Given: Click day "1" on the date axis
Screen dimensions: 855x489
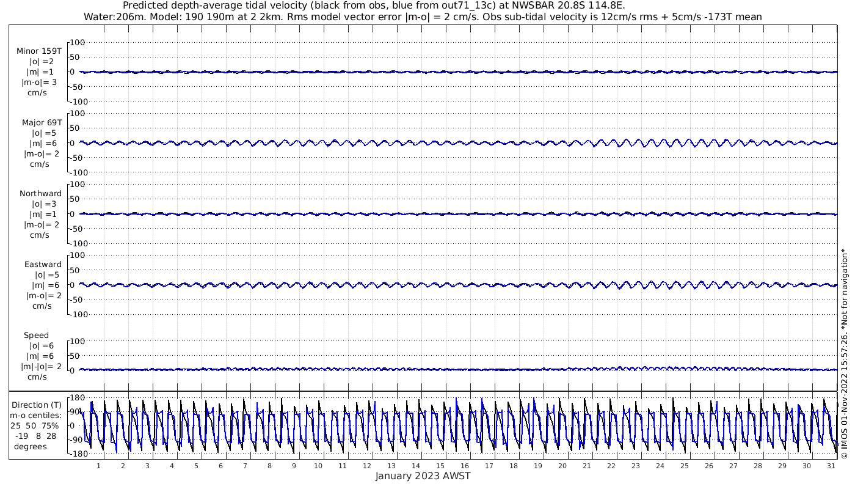Looking at the screenshot, I should [x=98, y=466].
